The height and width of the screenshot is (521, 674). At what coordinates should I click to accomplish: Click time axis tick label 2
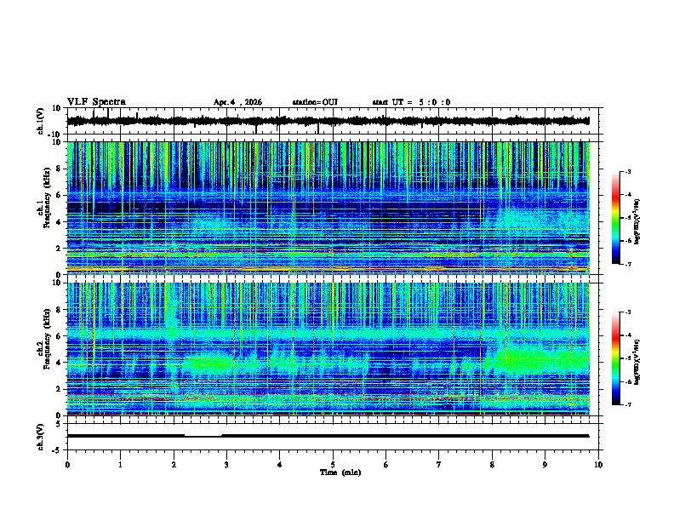(x=174, y=465)
